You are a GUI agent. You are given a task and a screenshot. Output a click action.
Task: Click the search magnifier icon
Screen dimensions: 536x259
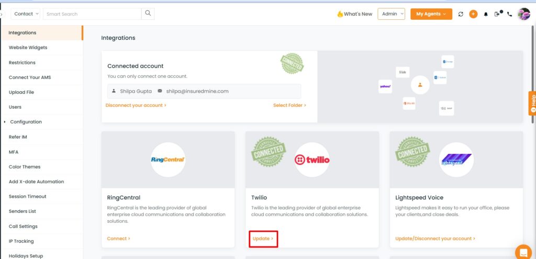click(148, 14)
